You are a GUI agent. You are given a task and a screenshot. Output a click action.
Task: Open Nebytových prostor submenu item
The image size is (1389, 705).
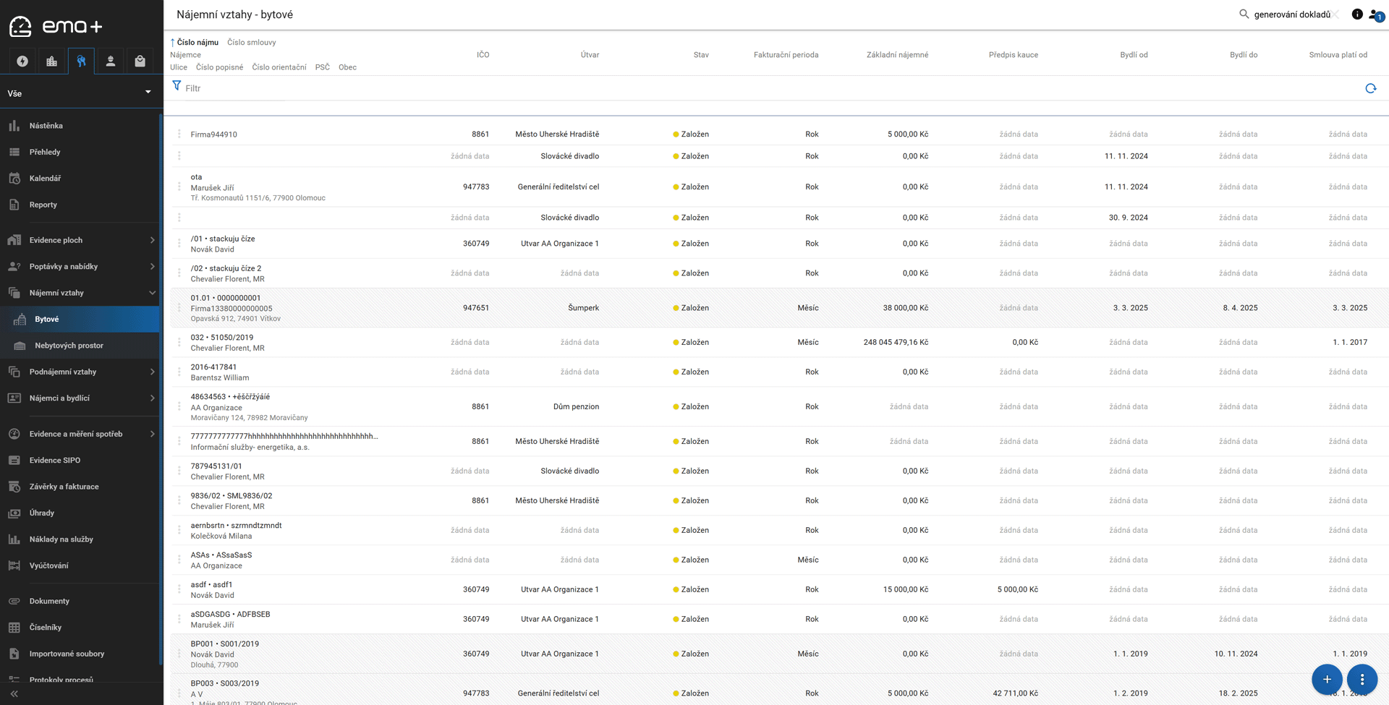click(69, 346)
